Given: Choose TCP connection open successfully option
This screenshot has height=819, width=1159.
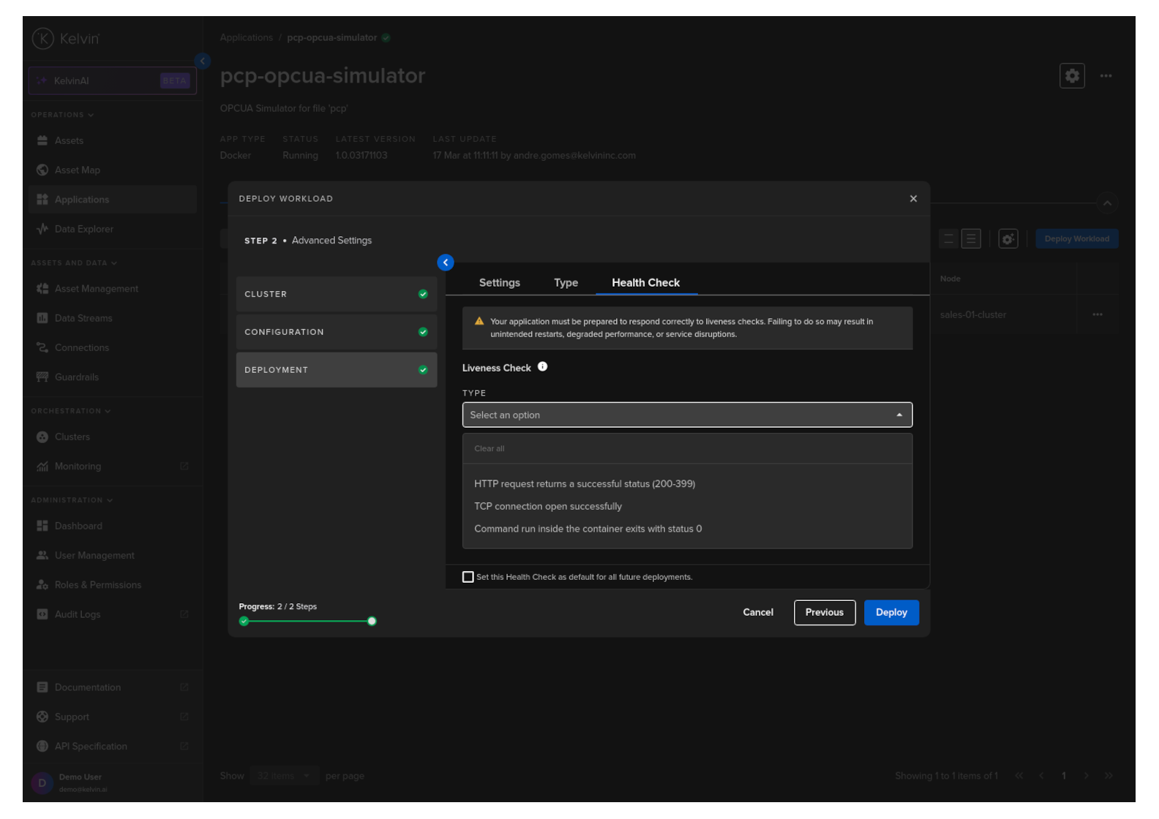Looking at the screenshot, I should click(547, 507).
